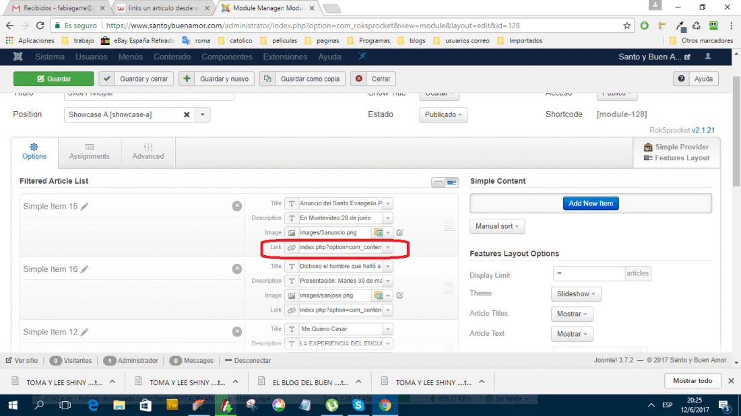This screenshot has height=416, width=741.
Task: Open Microsoft Edge from the taskbar
Action: click(93, 405)
